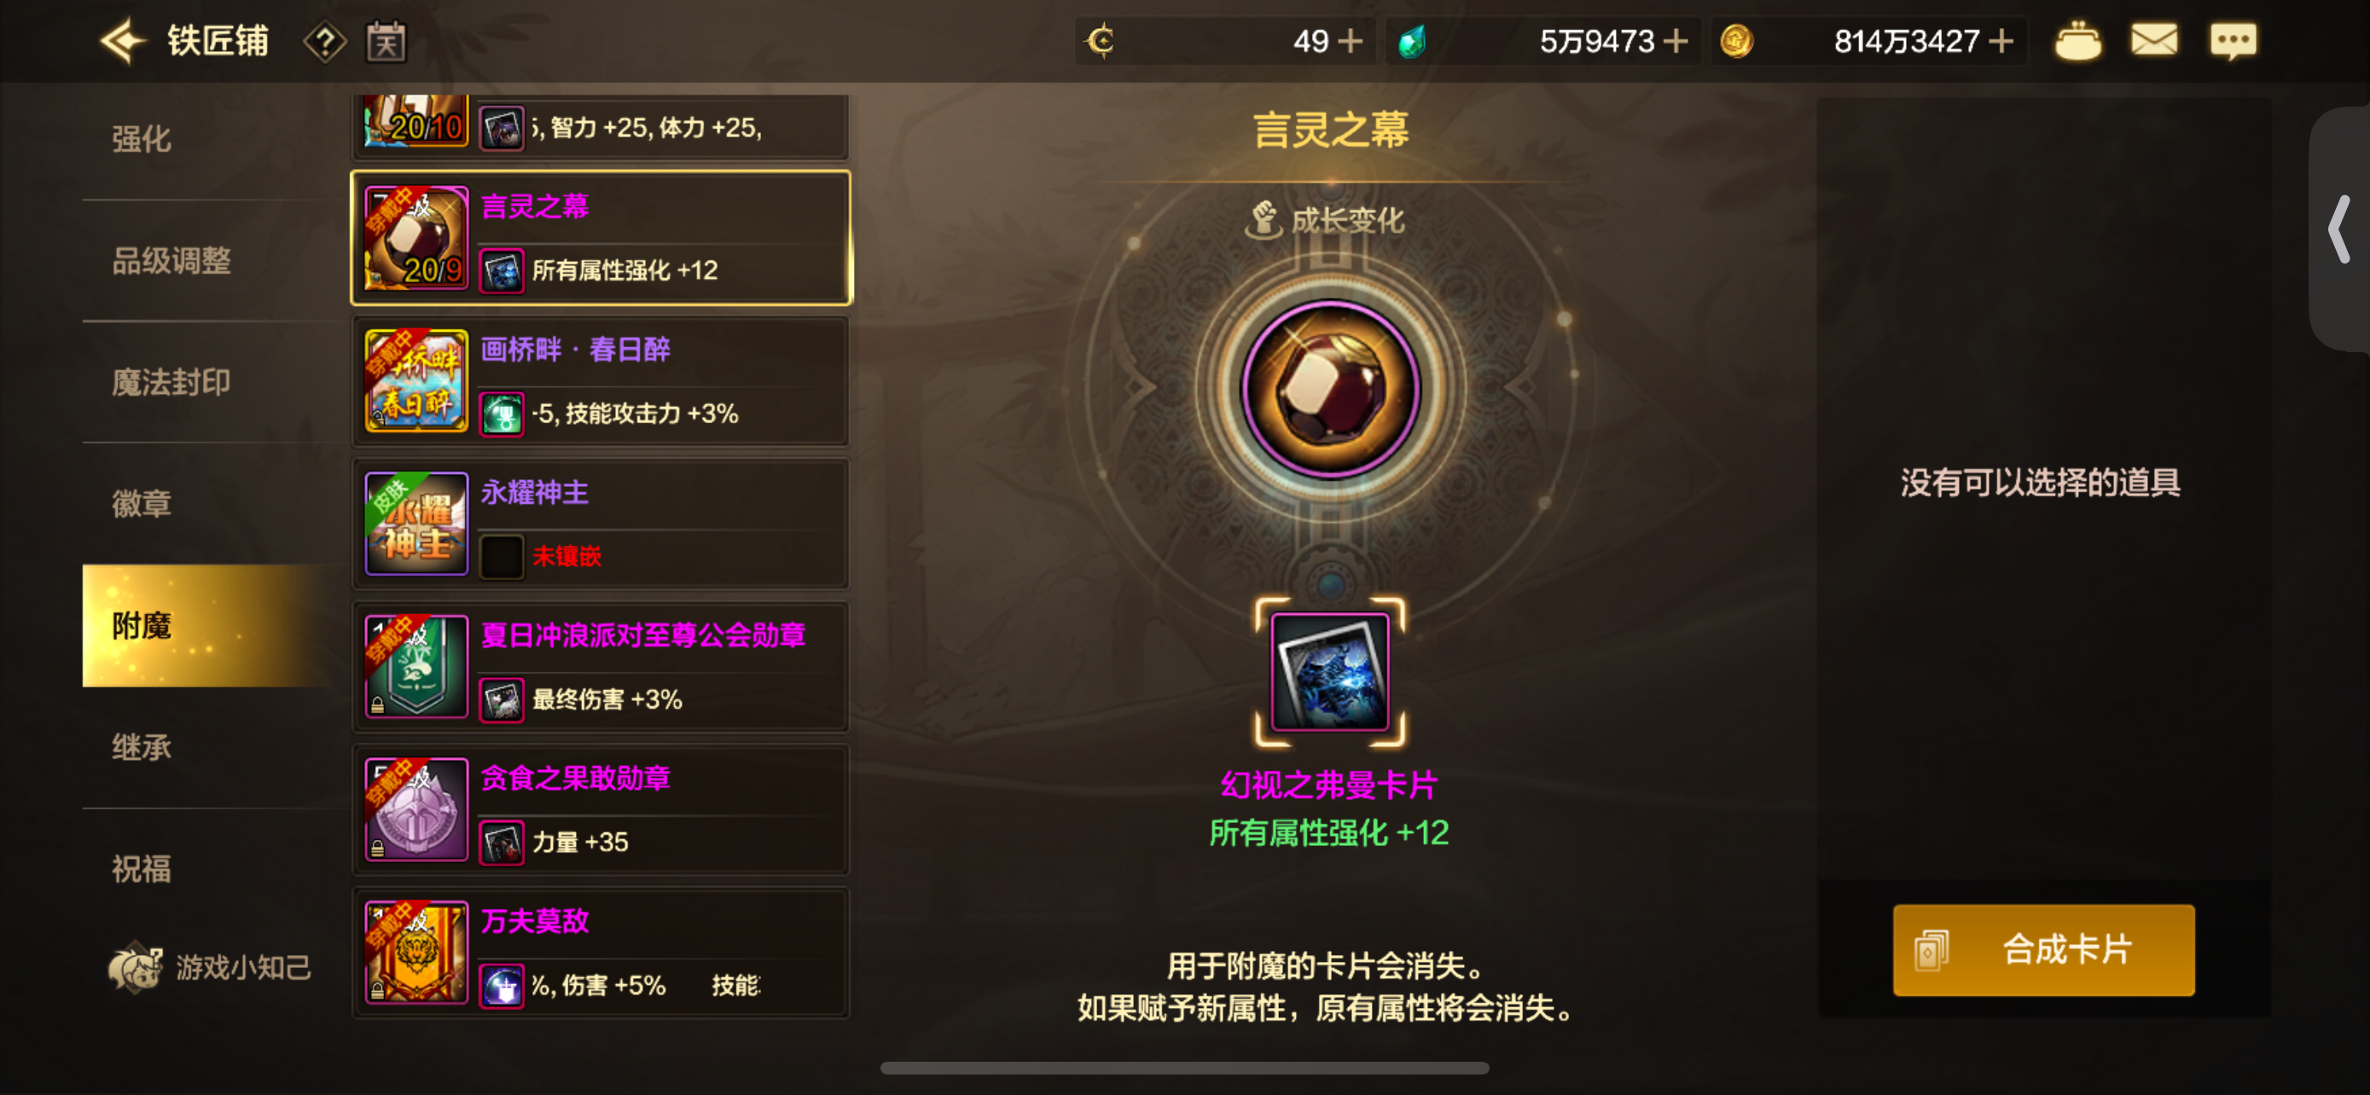This screenshot has width=2370, height=1095.
Task: Tap the 言灵之幕 orb in center
Action: (x=1330, y=389)
